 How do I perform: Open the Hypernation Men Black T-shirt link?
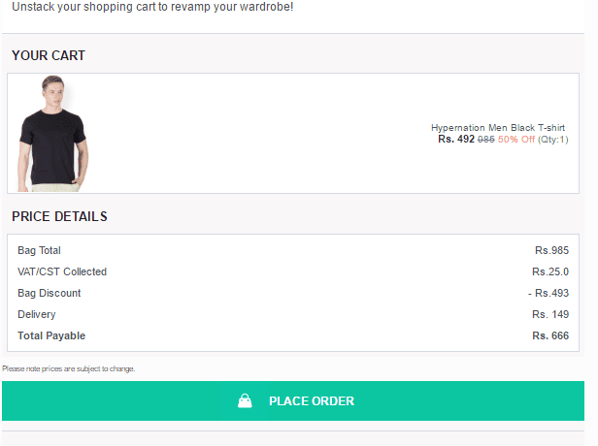pyautogui.click(x=498, y=128)
